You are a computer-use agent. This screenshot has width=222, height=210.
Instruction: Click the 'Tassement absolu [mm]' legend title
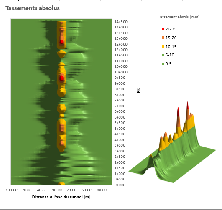pos(179,17)
